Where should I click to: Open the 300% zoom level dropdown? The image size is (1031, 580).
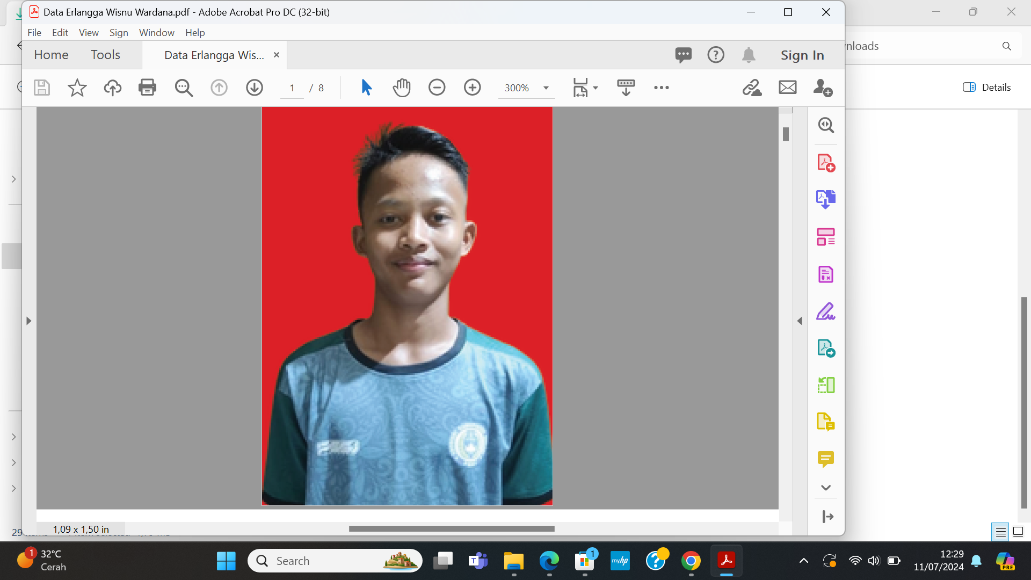[546, 88]
